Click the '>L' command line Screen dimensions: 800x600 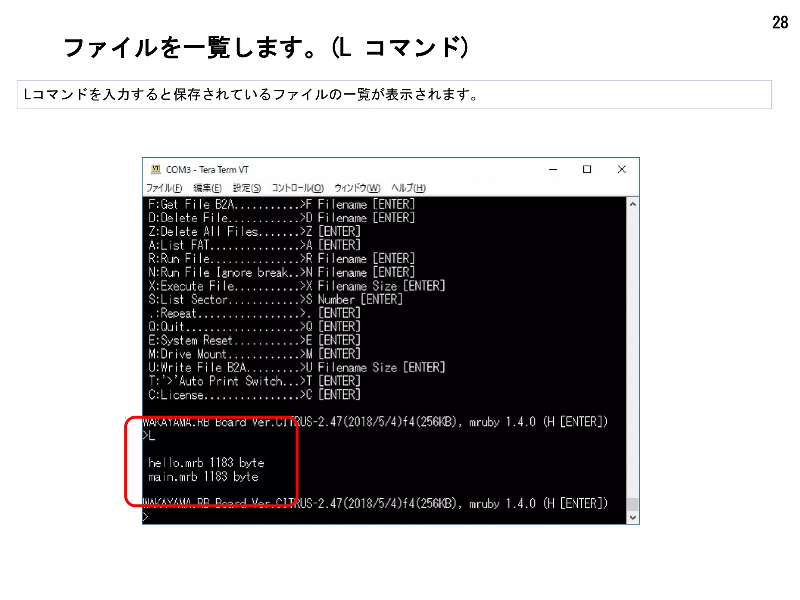149,436
